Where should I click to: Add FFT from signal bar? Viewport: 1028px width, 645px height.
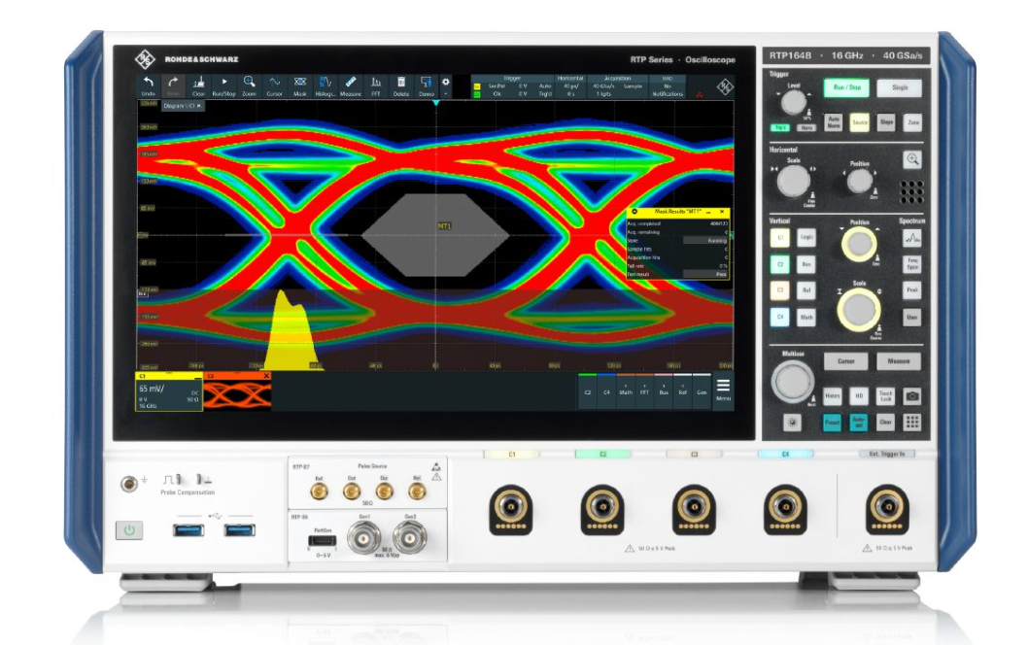coord(644,390)
